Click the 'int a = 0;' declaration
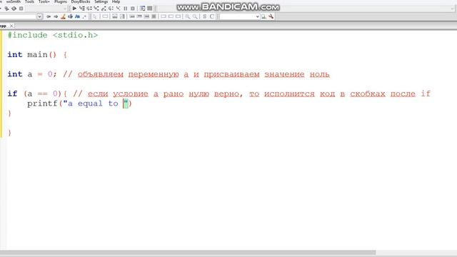This screenshot has height=257, width=457. click(32, 74)
